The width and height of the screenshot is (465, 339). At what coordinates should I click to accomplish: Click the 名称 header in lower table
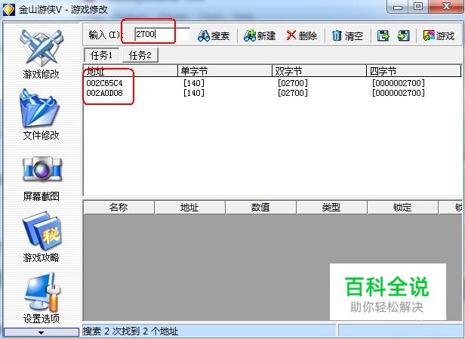(119, 207)
